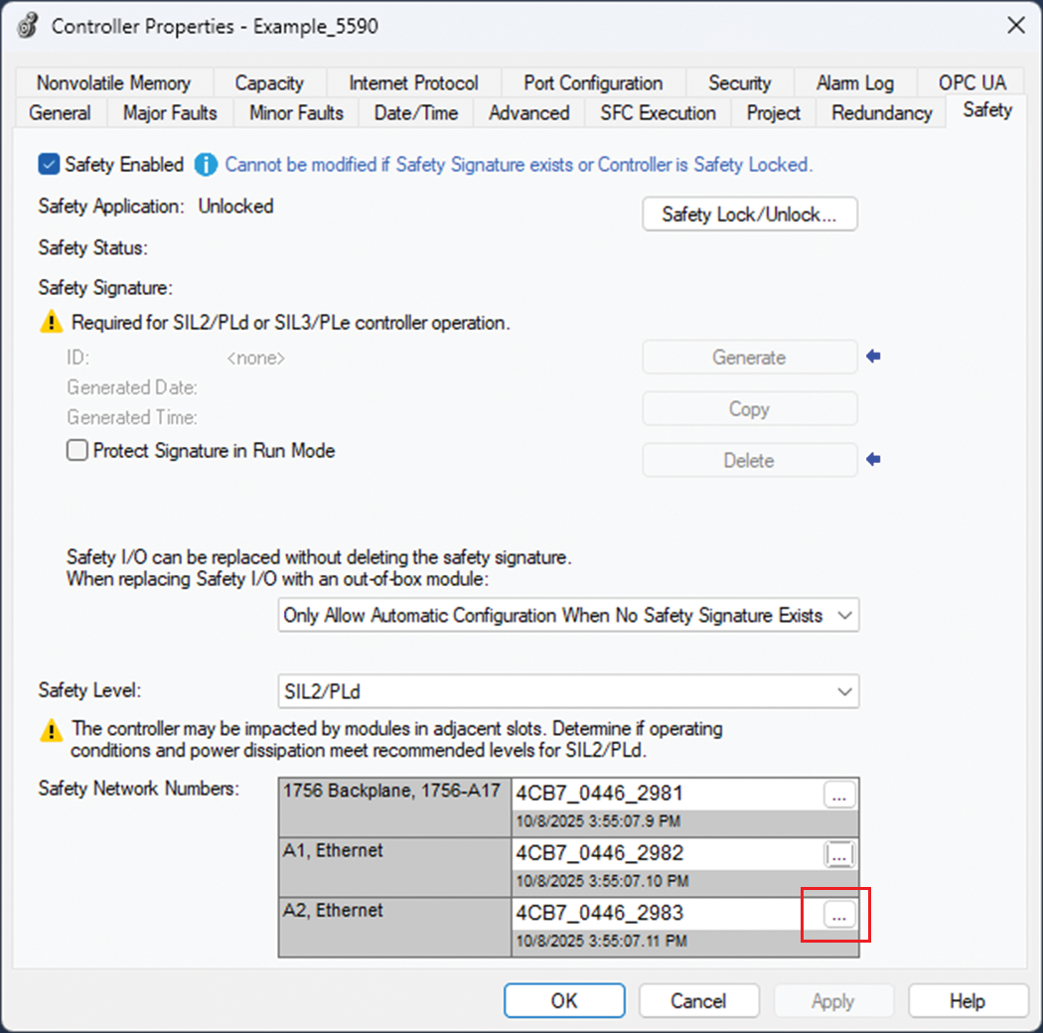The image size is (1043, 1033).
Task: Switch to the Major Faults tab
Action: click(x=170, y=113)
